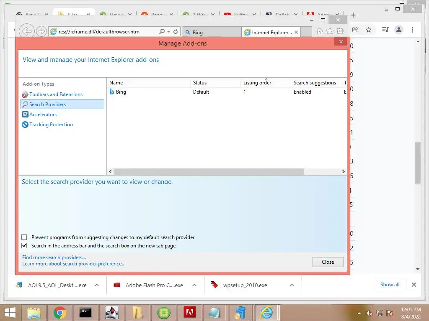
Task: Enable Prevent programs from suggesting changes checkbox
Action: [x=24, y=237]
